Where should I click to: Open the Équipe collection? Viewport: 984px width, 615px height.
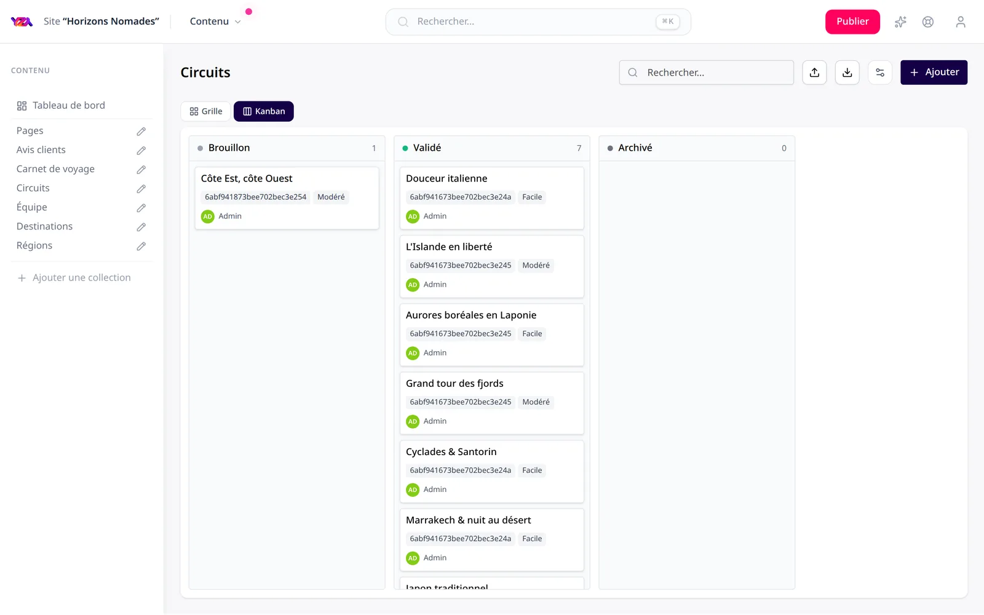pyautogui.click(x=32, y=207)
